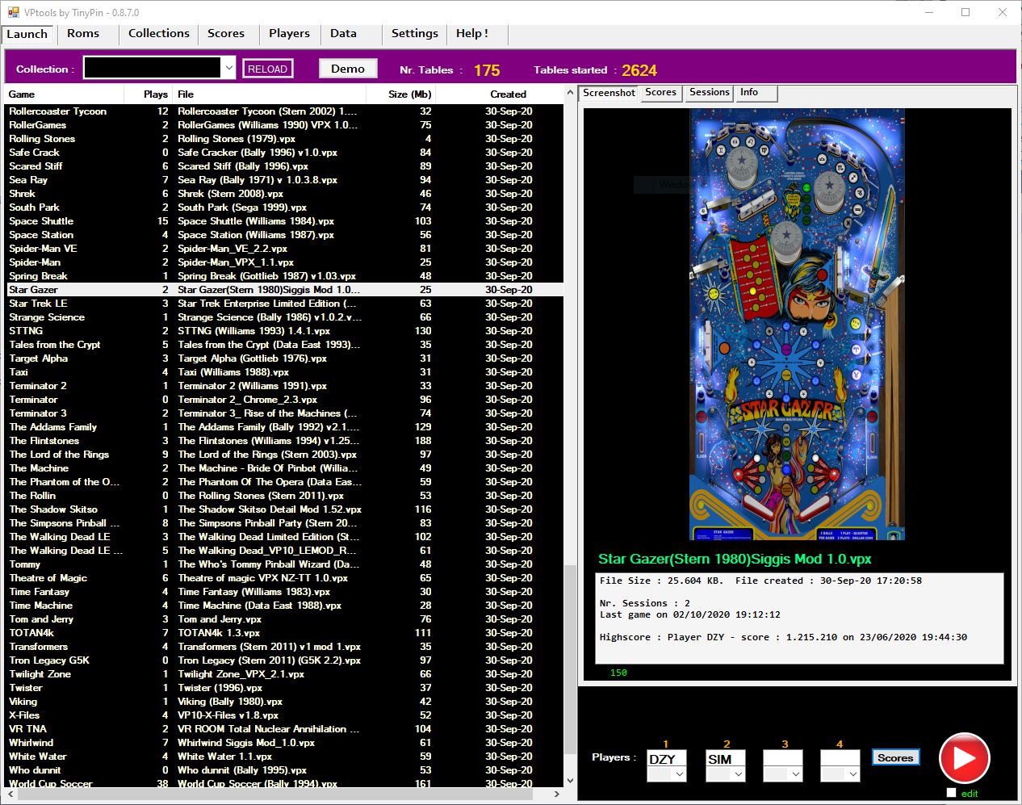
Task: Switch to the Roms tab
Action: point(83,33)
